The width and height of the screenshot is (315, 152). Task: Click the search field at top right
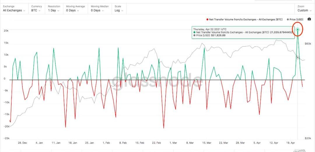pyautogui.click(x=284, y=0)
